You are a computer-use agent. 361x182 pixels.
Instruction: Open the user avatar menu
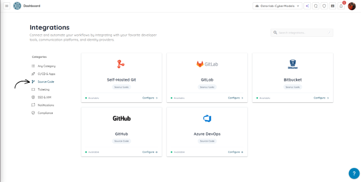[x=352, y=6]
